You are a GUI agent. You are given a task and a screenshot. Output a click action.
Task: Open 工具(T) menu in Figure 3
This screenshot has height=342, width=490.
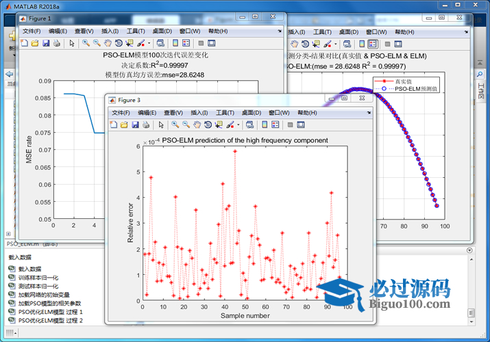point(225,113)
